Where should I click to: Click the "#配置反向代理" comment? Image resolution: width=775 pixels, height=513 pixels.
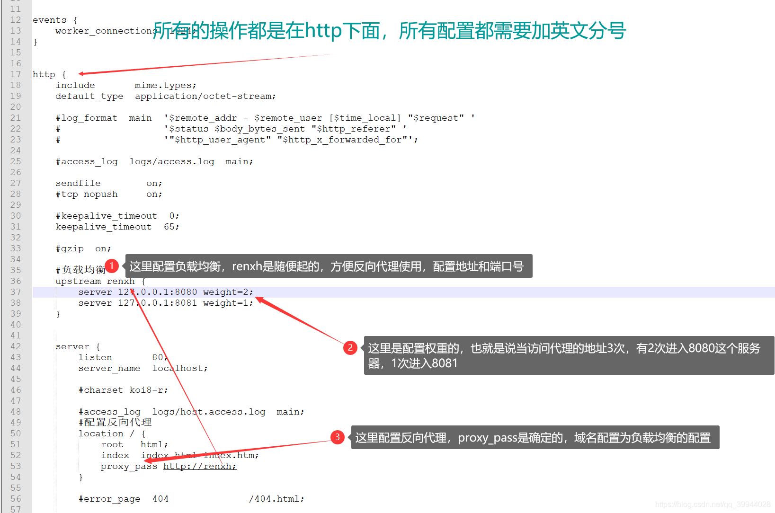(x=115, y=423)
